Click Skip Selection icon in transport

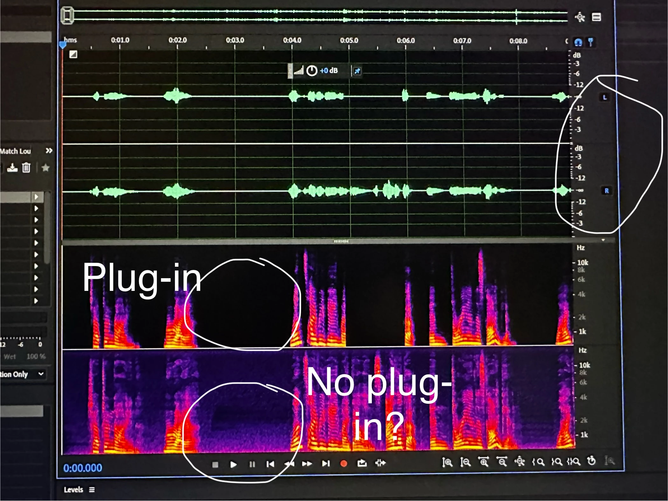(380, 463)
